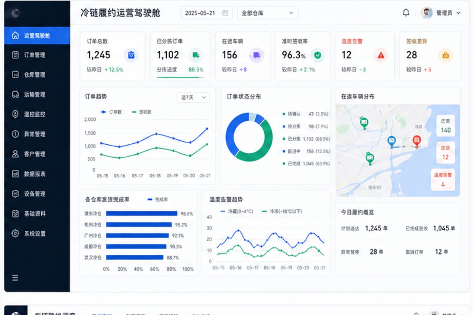
Task: Navigate to 异常管理
Action: tap(37, 134)
